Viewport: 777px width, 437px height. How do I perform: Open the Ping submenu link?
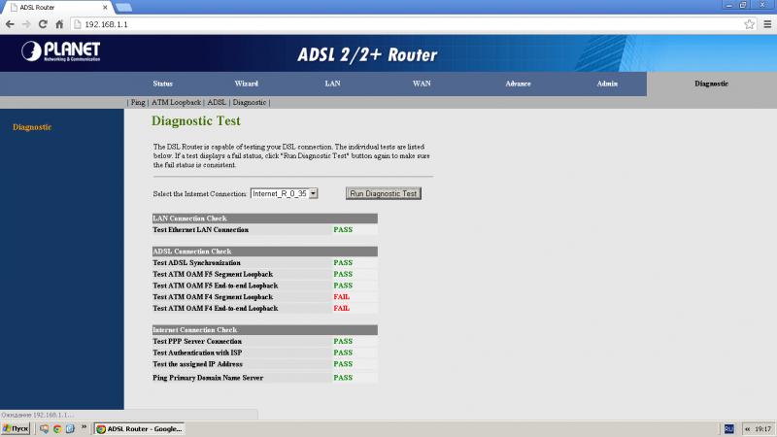click(x=138, y=102)
